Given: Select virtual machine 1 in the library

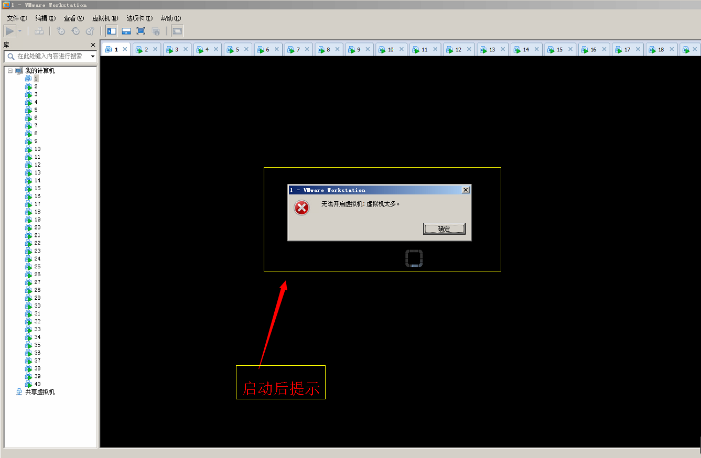Looking at the screenshot, I should click(x=36, y=79).
